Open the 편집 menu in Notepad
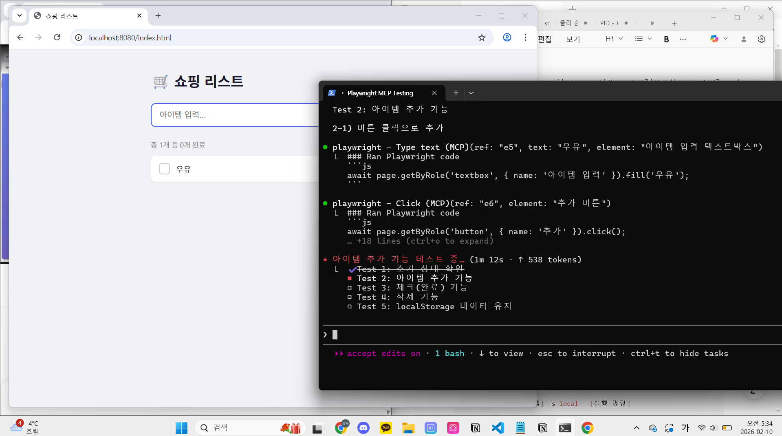Image resolution: width=782 pixels, height=436 pixels. click(x=545, y=39)
